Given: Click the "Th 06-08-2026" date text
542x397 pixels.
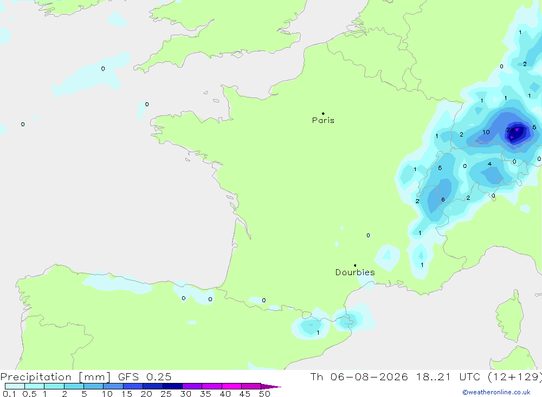Looking at the screenshot, I should click(359, 377).
